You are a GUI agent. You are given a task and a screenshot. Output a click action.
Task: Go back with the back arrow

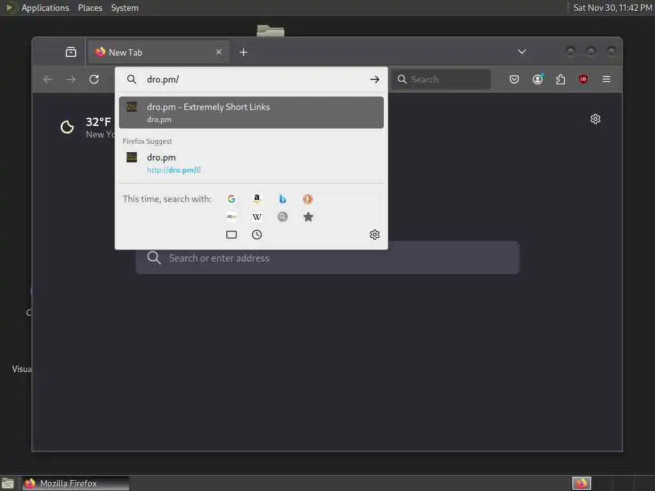pyautogui.click(x=48, y=79)
